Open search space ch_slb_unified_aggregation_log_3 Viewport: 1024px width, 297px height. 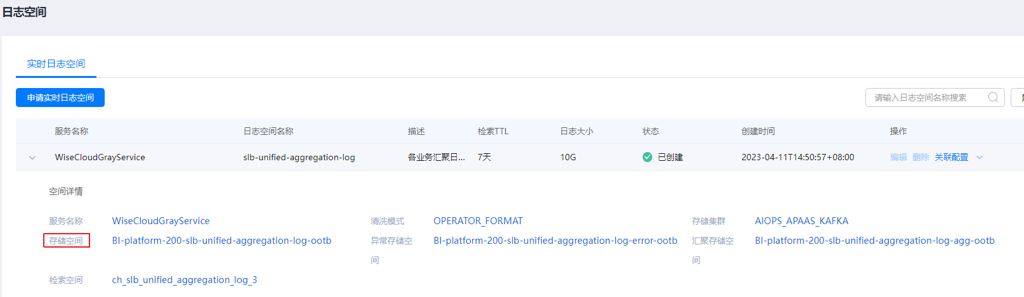[185, 280]
